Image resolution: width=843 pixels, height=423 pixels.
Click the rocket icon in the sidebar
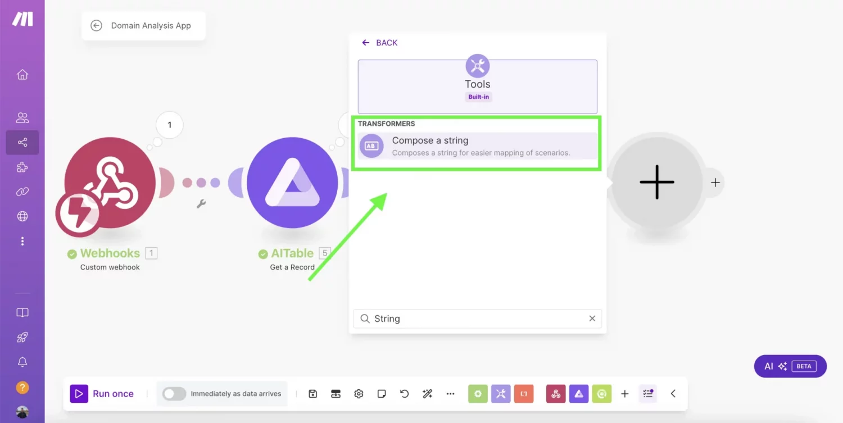[22, 338]
